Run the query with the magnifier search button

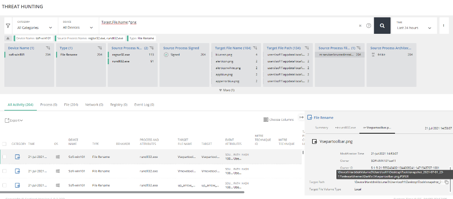click(x=382, y=26)
